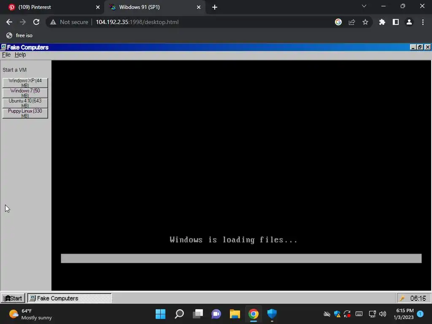432x324 pixels.
Task: Go back in browser history
Action: tap(9, 22)
